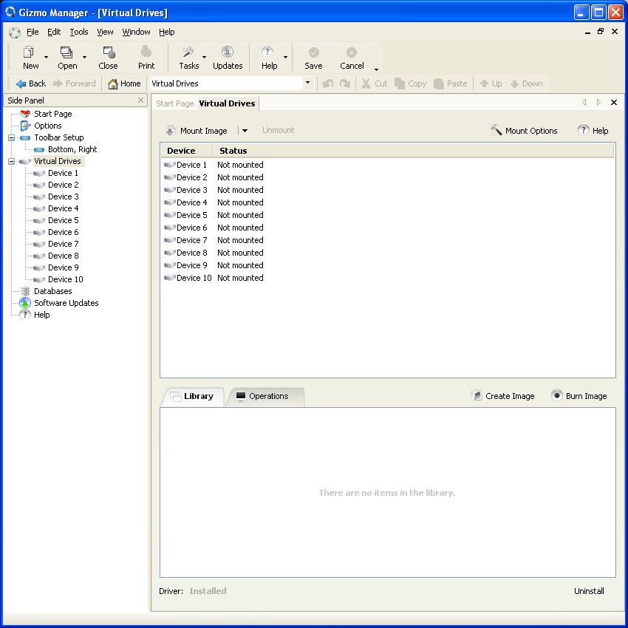Image resolution: width=628 pixels, height=628 pixels.
Task: Select the Library tab
Action: click(193, 396)
